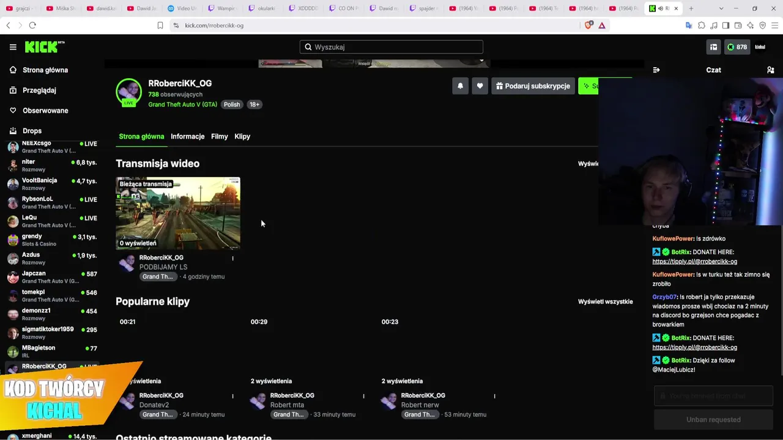Image resolution: width=783 pixels, height=440 pixels.
Task: Open the browser extensions puzzle icon
Action: 702,25
